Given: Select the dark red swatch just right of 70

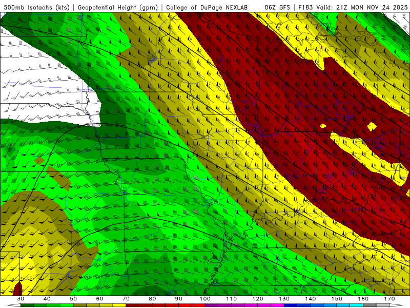Looking at the screenshot, I should click(x=132, y=305).
